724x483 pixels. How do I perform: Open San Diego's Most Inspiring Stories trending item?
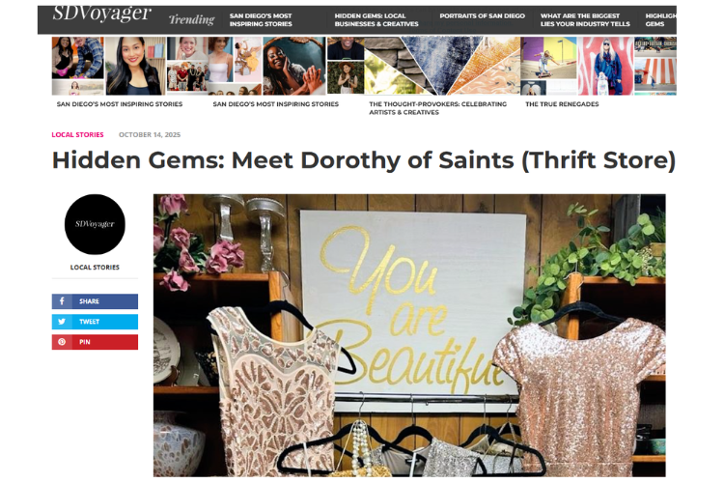coord(261,20)
